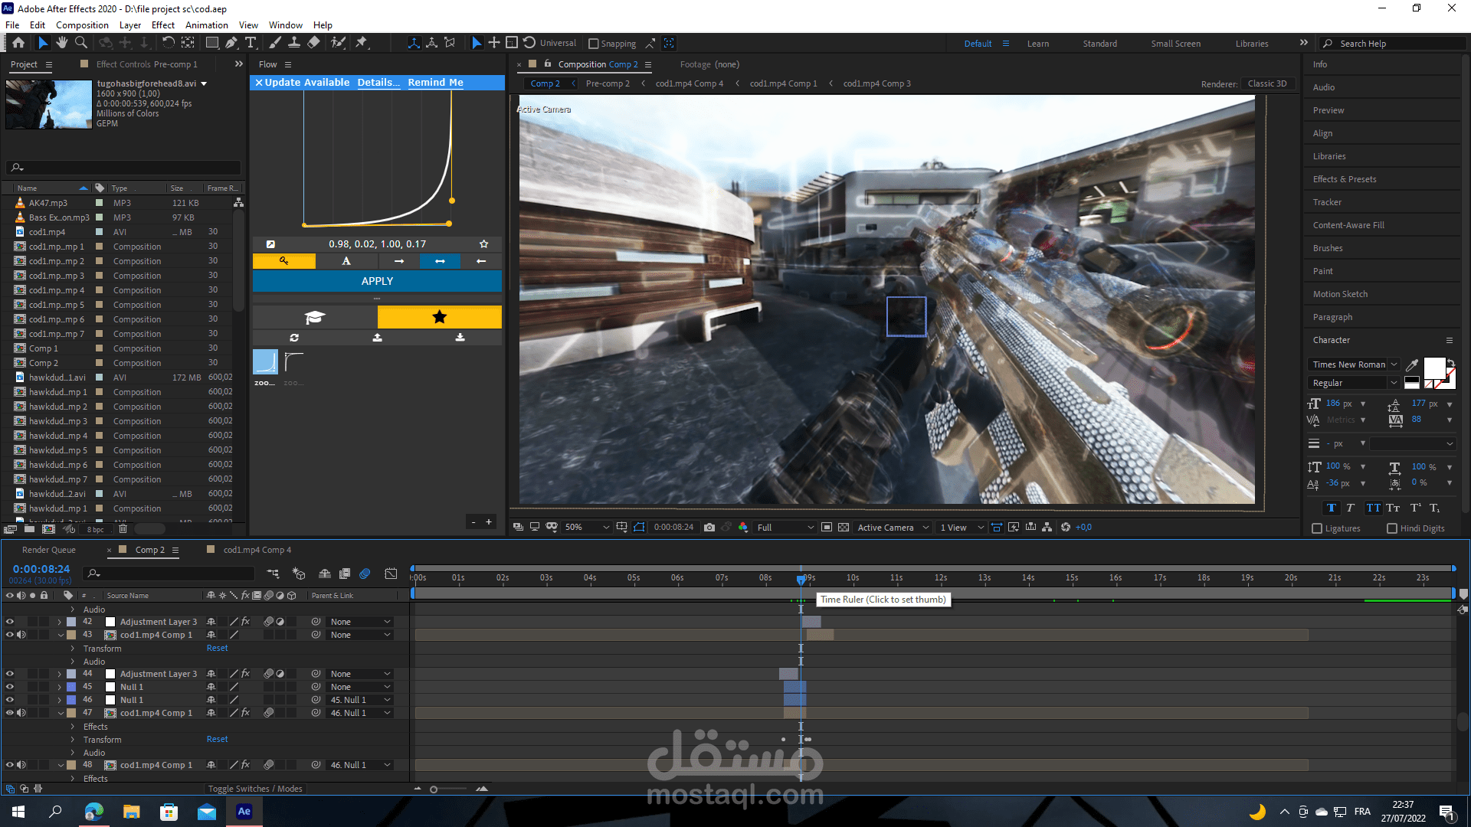Viewport: 1471px width, 827px height.
Task: Click the Remind Me link
Action: tap(435, 82)
